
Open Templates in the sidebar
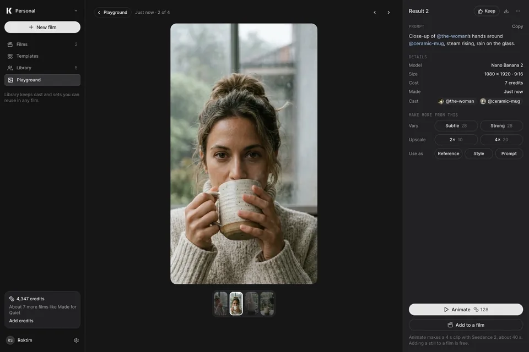42,56
